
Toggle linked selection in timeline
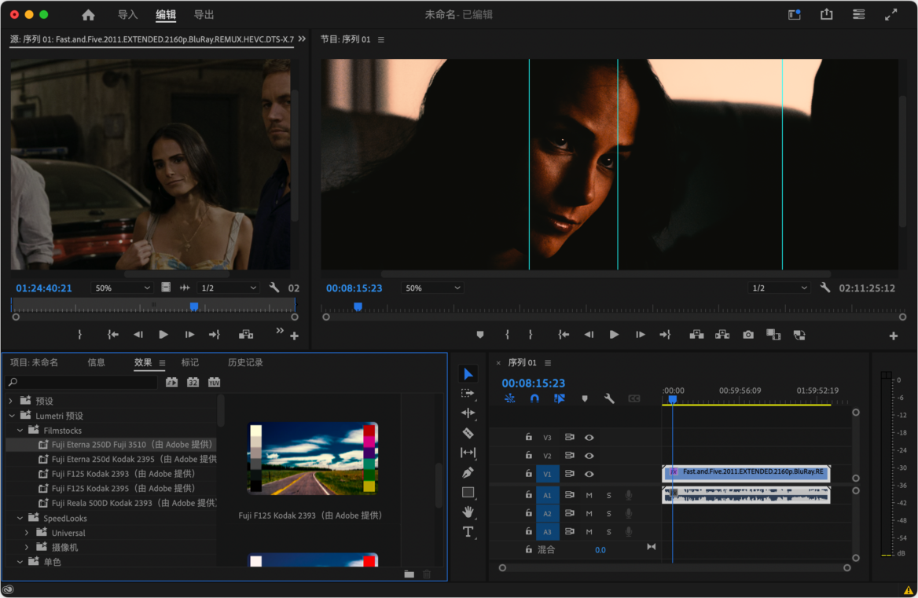click(x=559, y=398)
